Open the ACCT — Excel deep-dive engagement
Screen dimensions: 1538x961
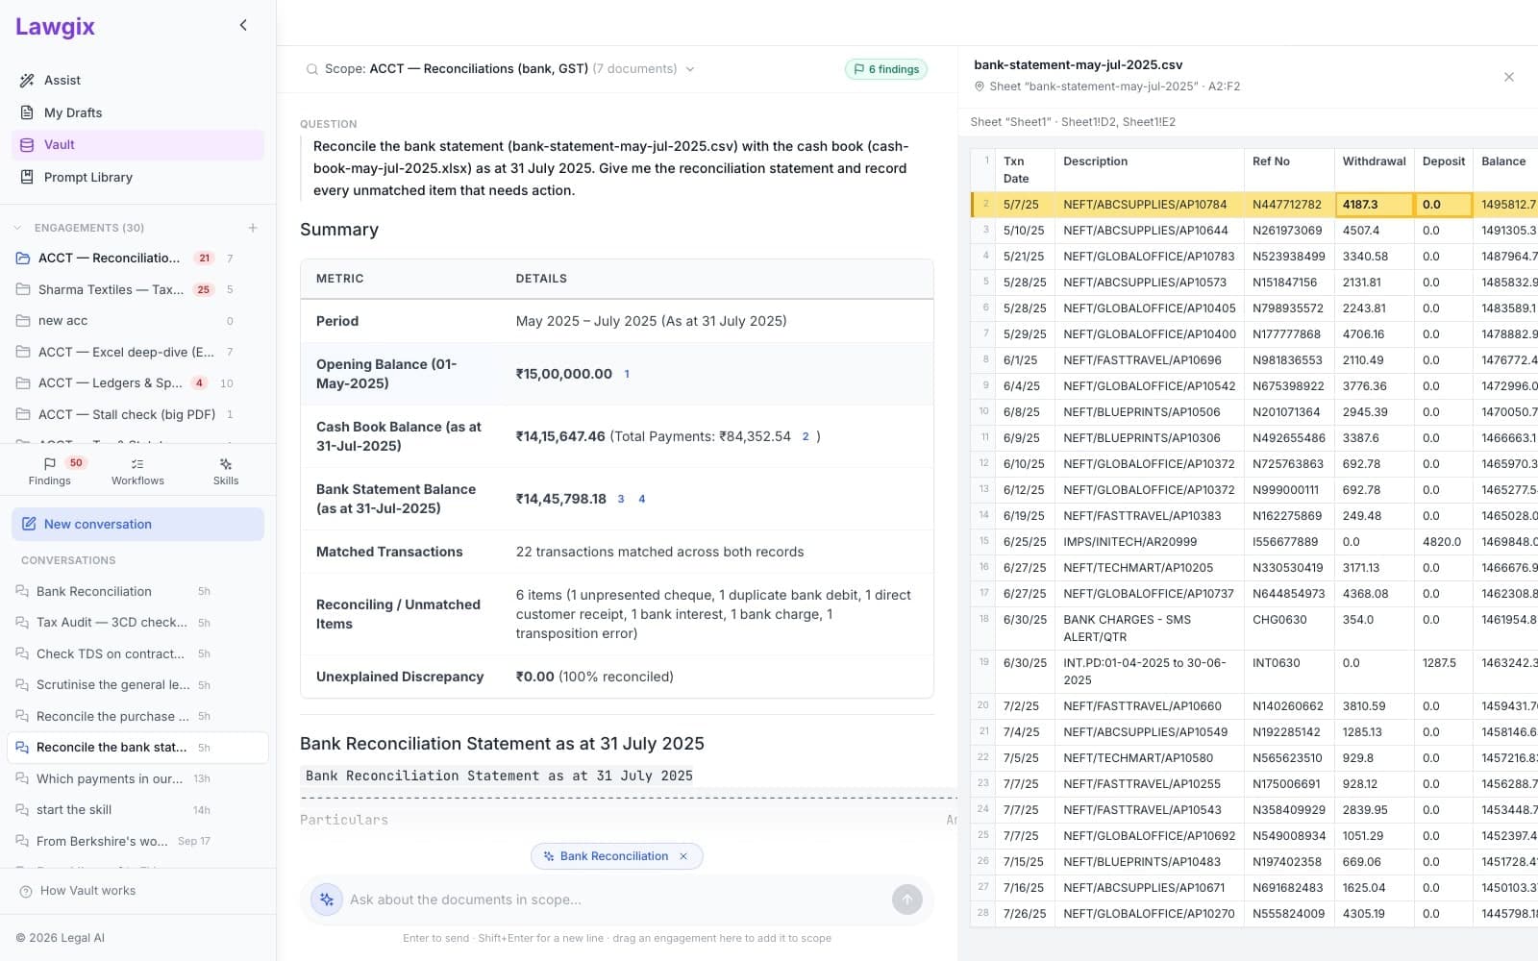(125, 352)
